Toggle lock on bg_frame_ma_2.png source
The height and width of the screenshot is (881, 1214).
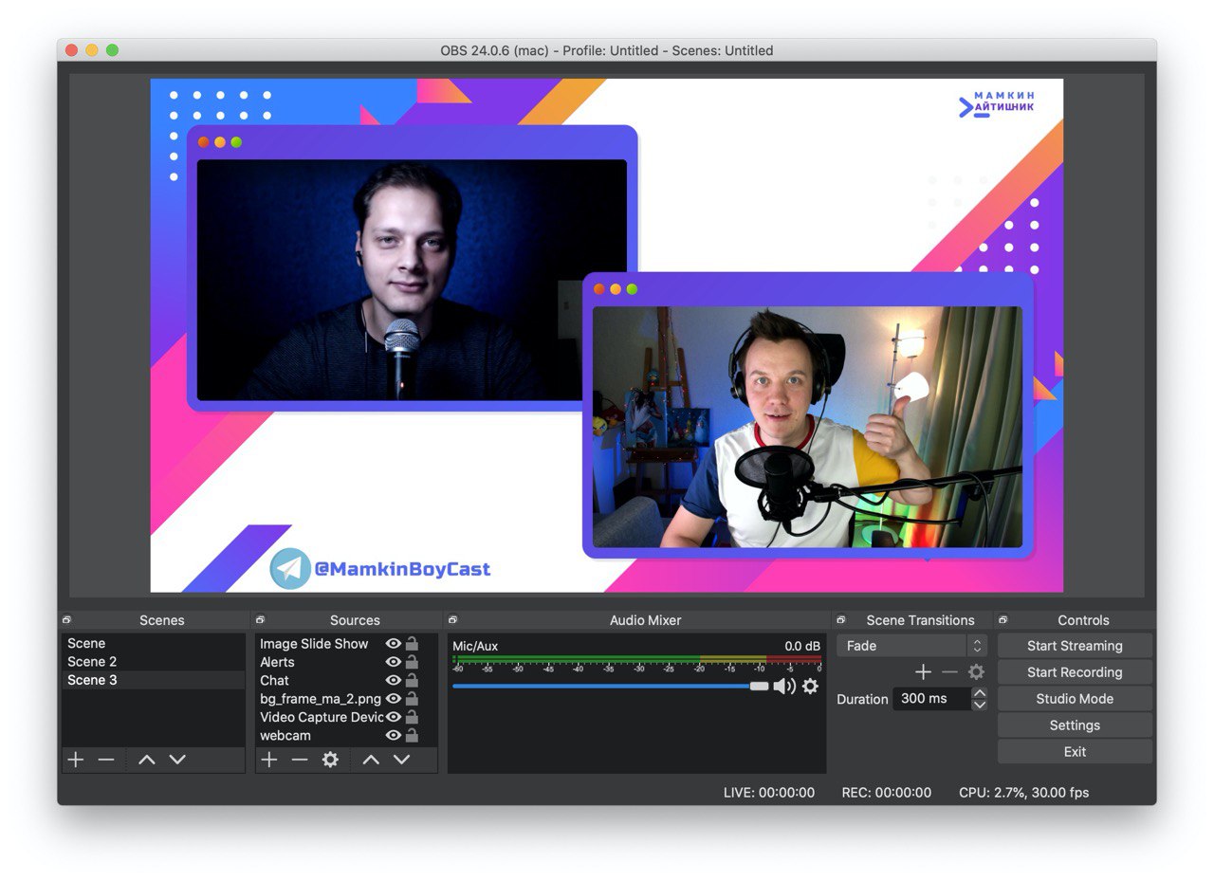tap(412, 699)
